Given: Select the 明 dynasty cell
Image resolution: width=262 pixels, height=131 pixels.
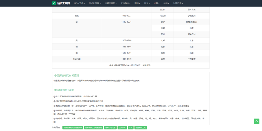Looking at the screenshot, I should (x=77, y=47).
